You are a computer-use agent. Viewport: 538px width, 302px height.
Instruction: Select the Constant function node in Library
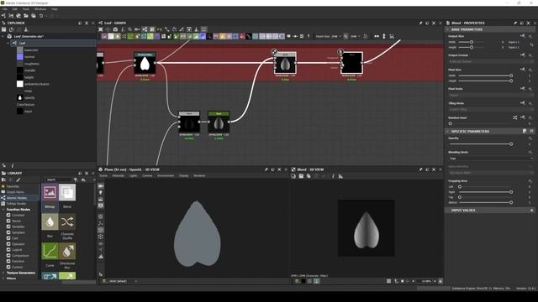18,215
